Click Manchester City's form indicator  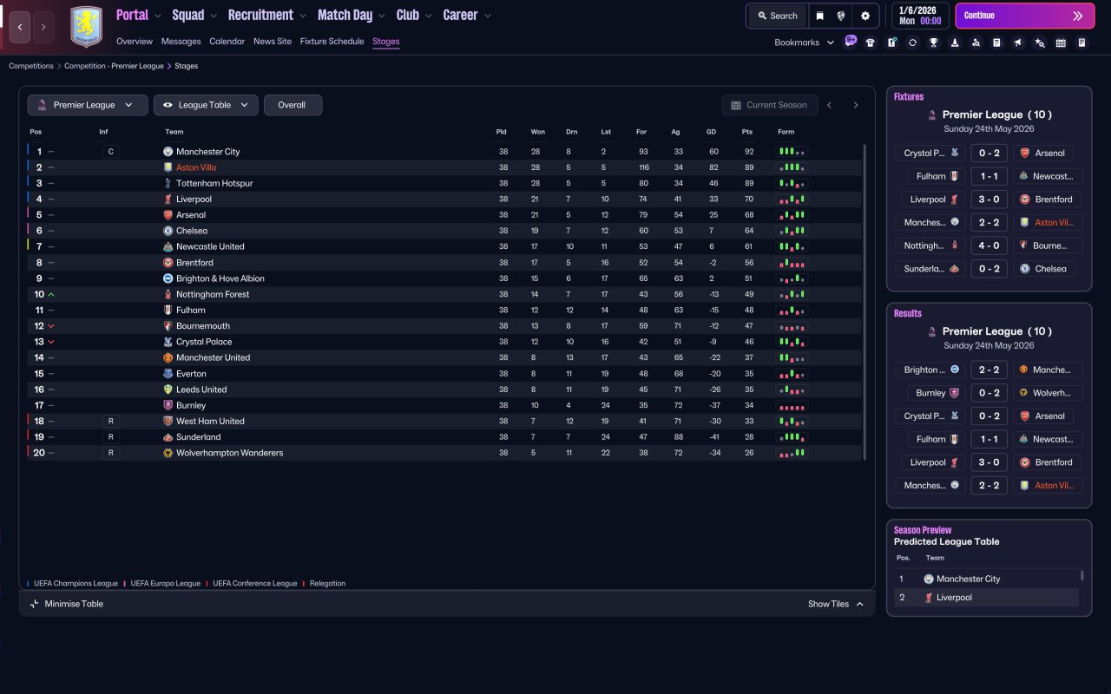point(792,152)
